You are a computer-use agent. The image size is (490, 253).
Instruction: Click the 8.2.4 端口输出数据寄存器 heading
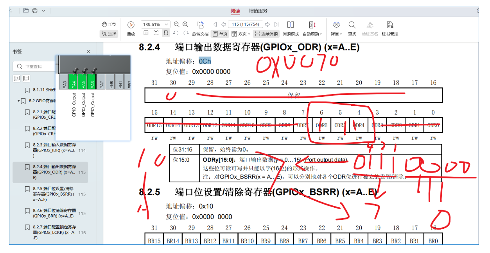[x=249, y=48]
